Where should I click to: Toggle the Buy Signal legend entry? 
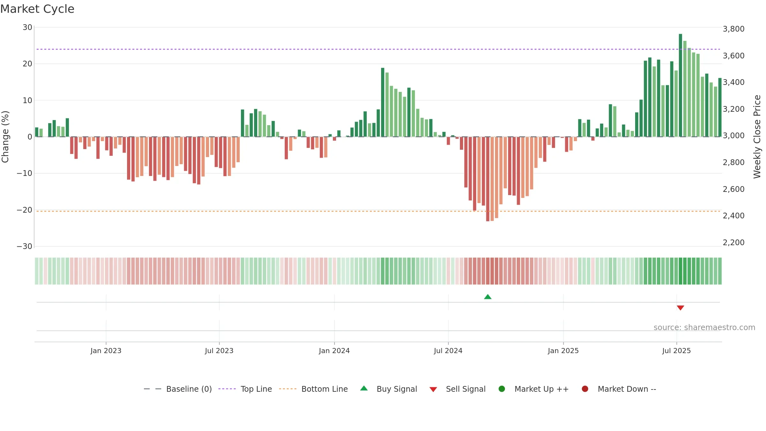pos(388,389)
